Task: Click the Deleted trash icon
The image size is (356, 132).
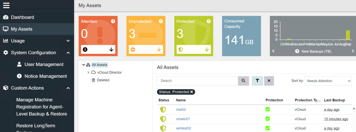Action: (x=93, y=80)
